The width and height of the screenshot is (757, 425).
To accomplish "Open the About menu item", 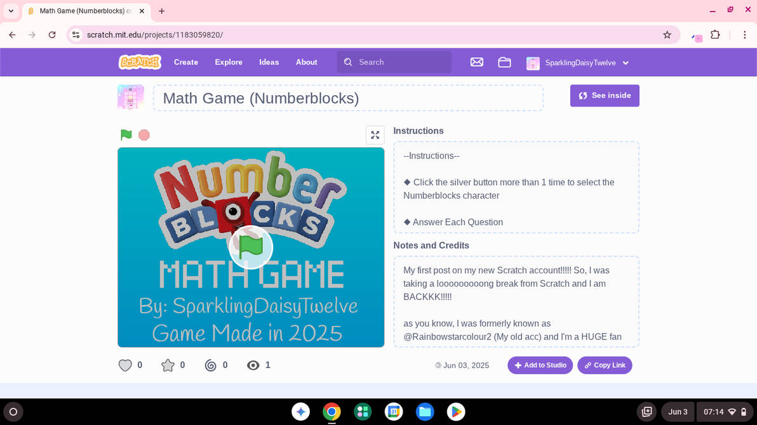I will click(x=307, y=62).
